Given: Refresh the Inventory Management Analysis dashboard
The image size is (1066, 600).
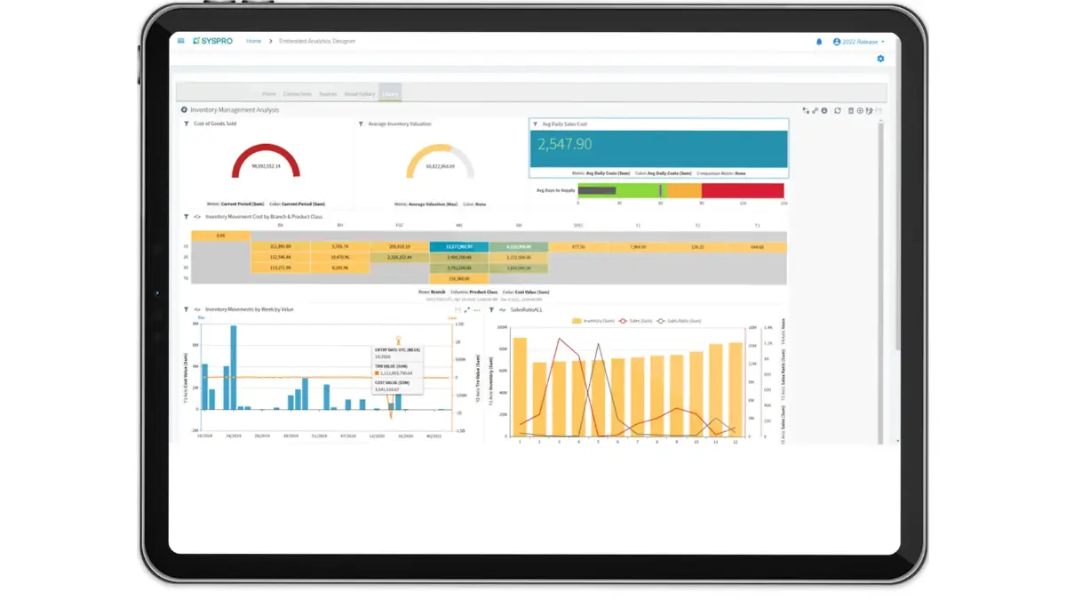Looking at the screenshot, I should (x=839, y=110).
